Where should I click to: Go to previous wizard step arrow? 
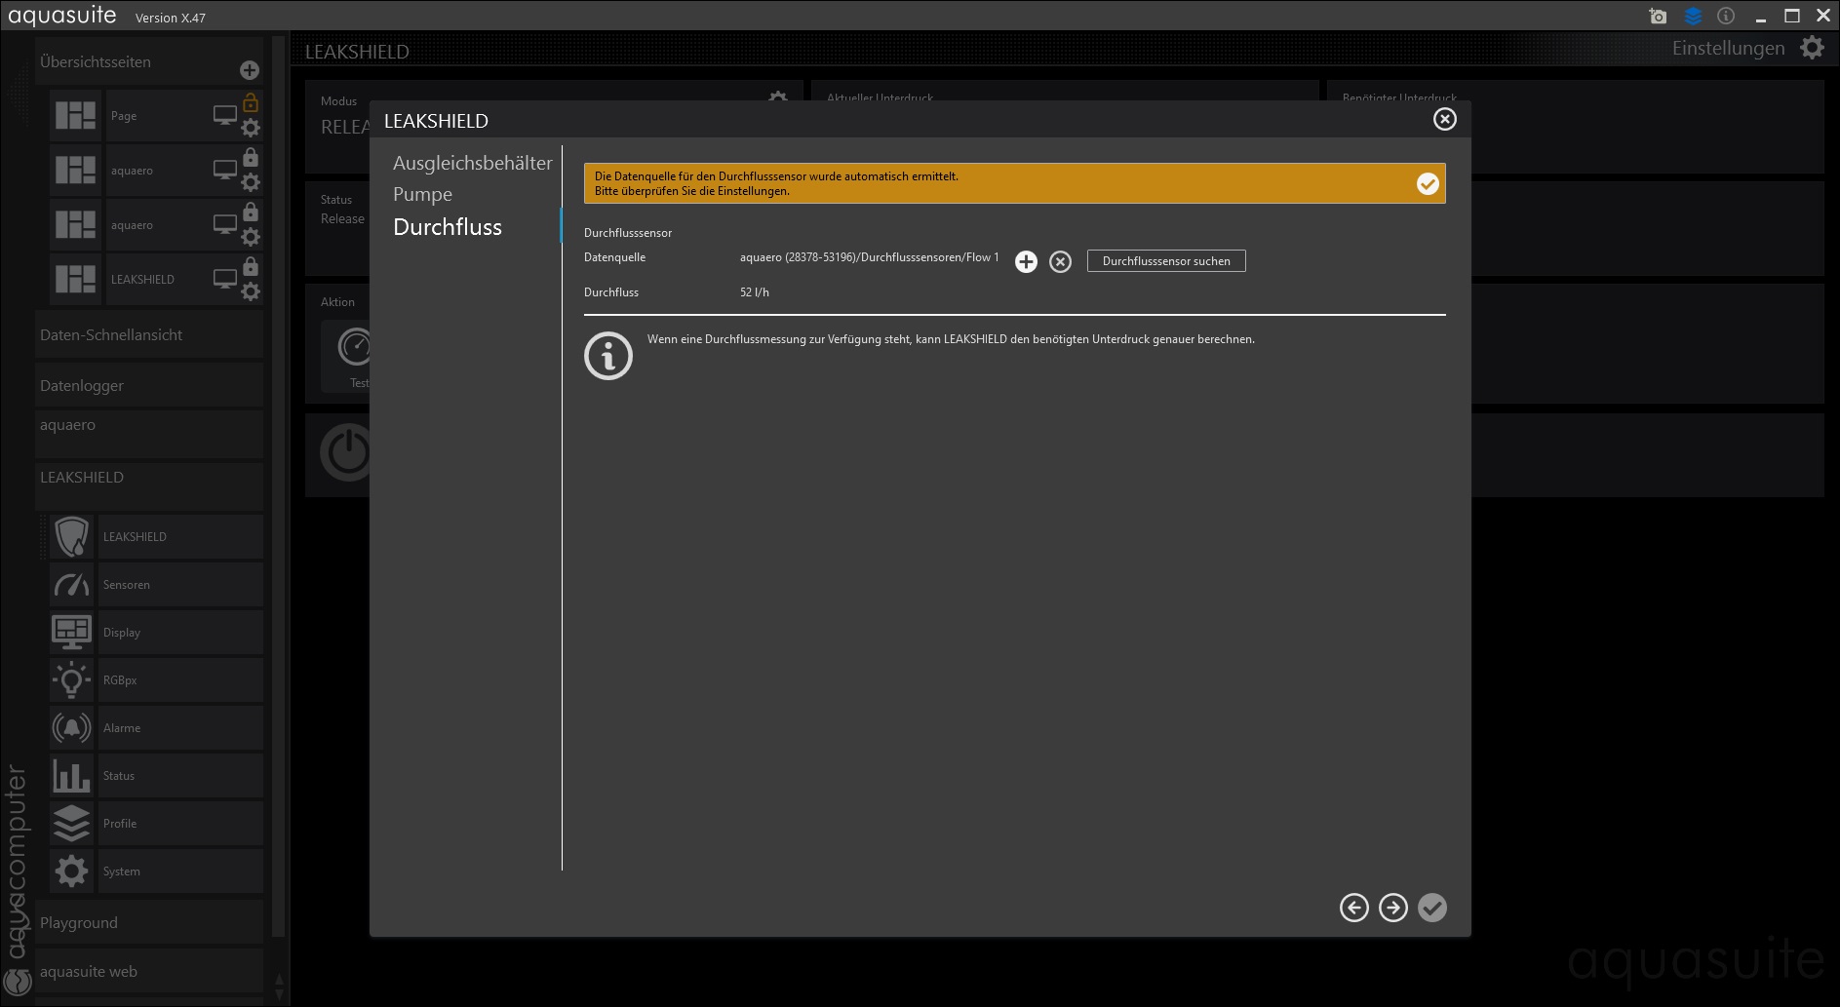1353,908
